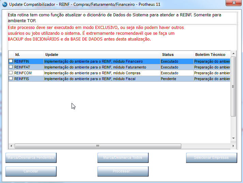Screen dimensions: 243x183
Task: Select the REINFFAT id cell
Action: (x=29, y=67)
